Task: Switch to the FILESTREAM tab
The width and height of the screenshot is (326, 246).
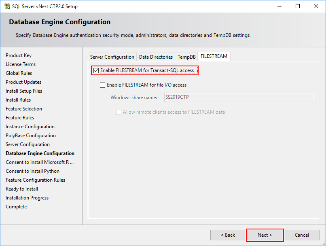Action: [214, 57]
